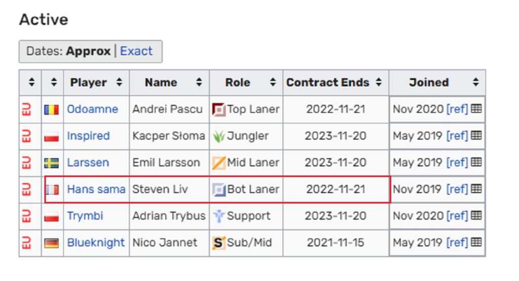Click the Jungler role icon
This screenshot has width=519, height=281.
[218, 136]
